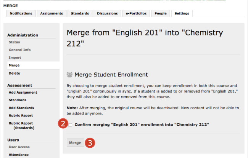The width and height of the screenshot is (248, 158).
Task: Open the Add Standards sidebar link
Action: coord(21,108)
